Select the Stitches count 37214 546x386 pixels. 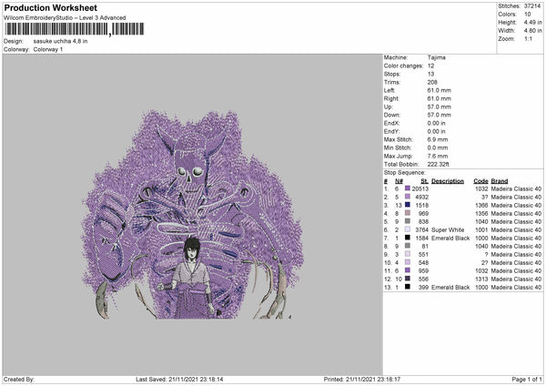pyautogui.click(x=532, y=6)
